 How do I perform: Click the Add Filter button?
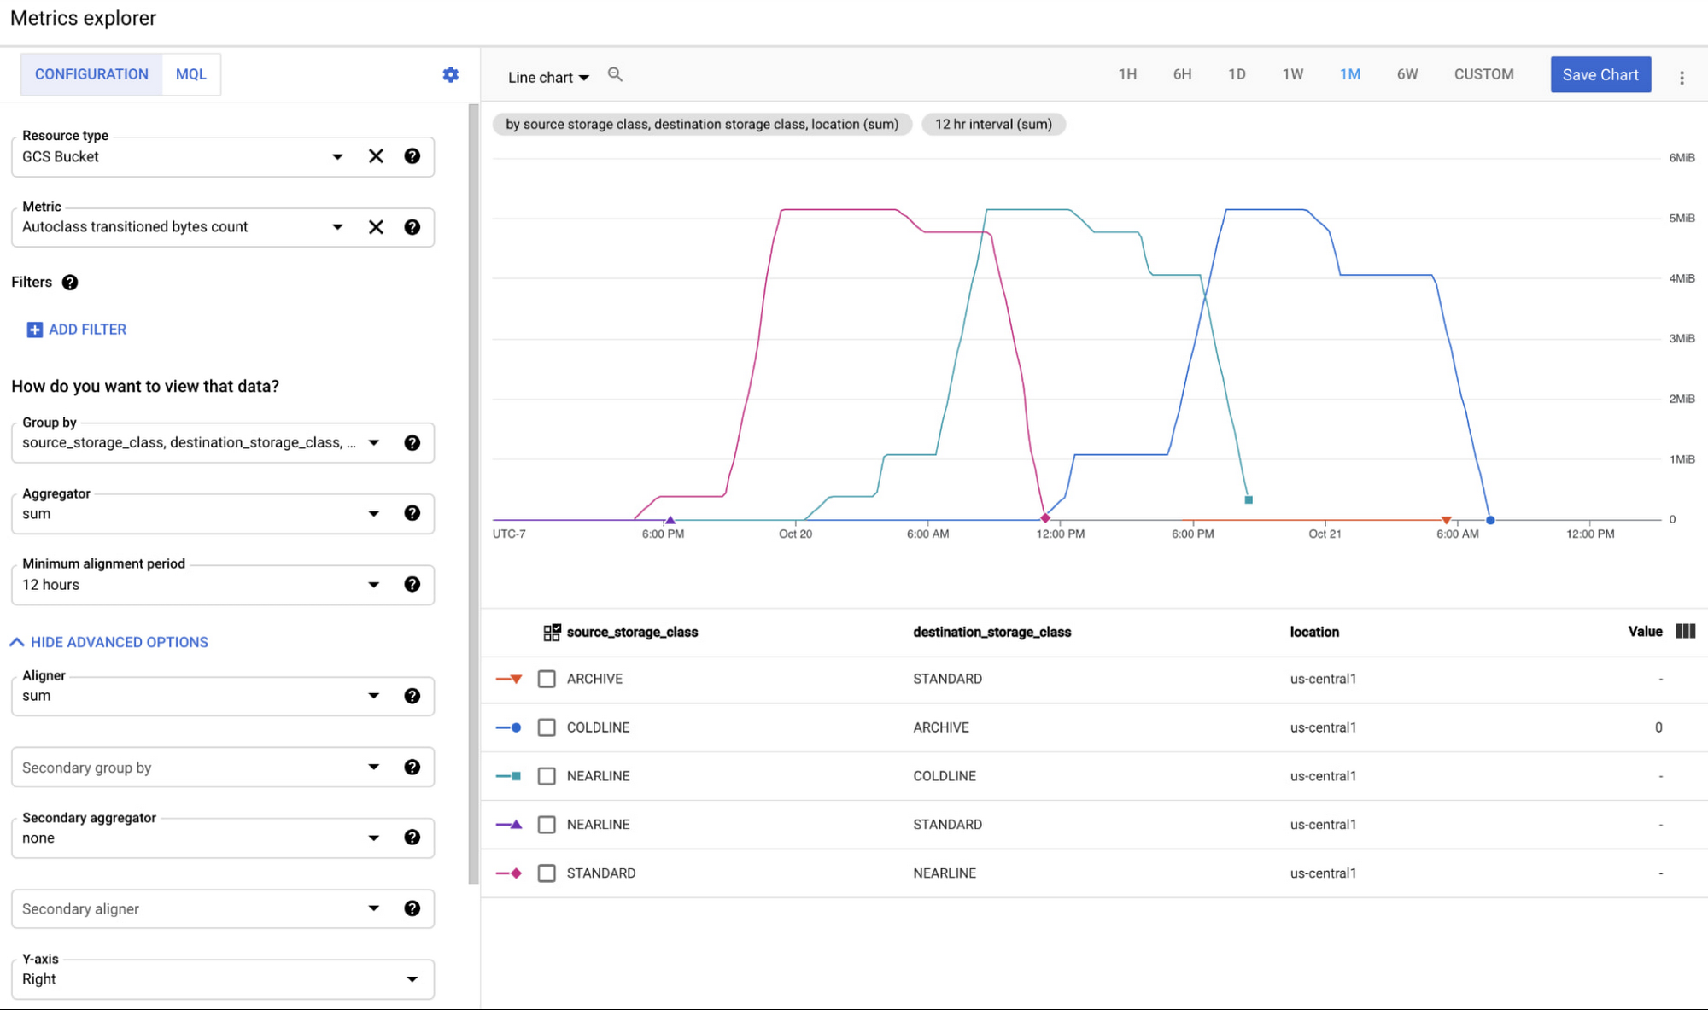click(x=77, y=330)
